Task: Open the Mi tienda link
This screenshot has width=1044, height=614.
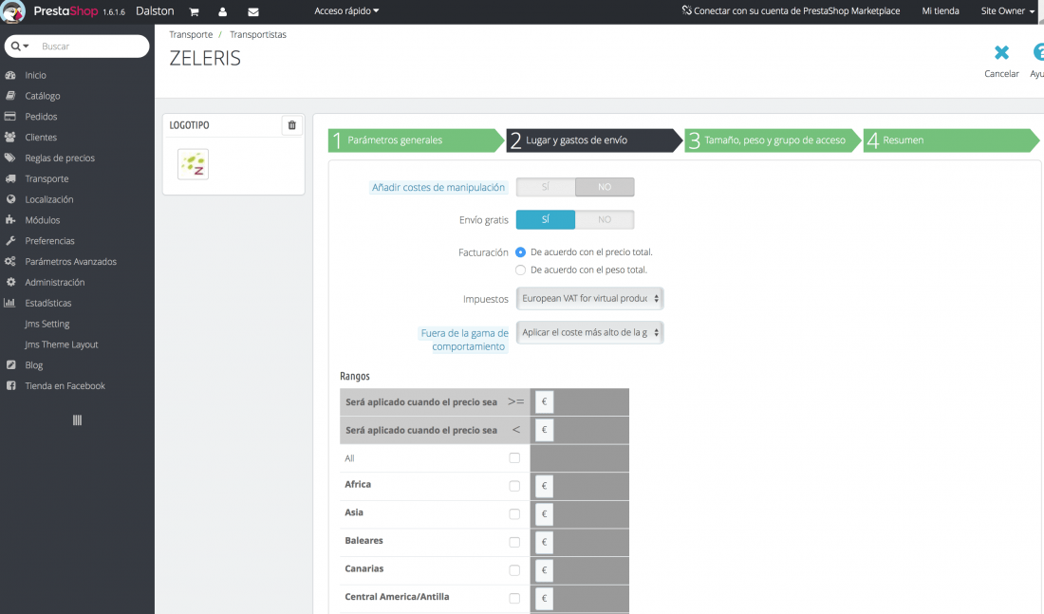Action: pos(941,10)
